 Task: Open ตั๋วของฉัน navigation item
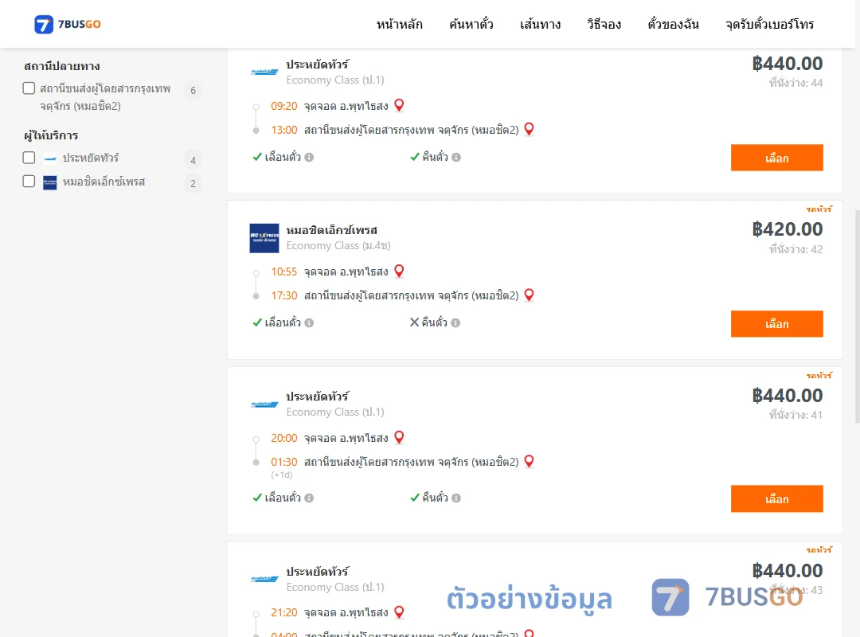point(673,24)
